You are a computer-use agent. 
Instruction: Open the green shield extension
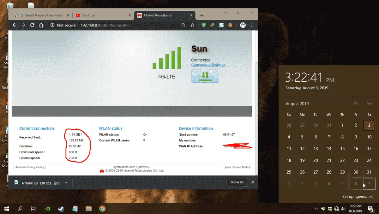point(204,25)
